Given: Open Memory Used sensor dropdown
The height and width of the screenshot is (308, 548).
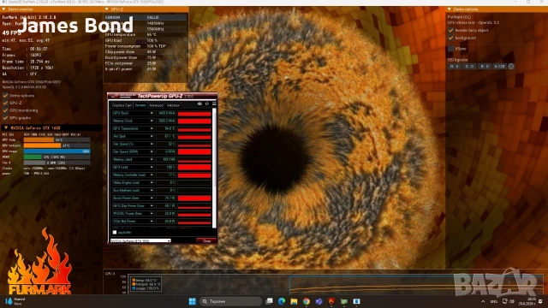Looking at the screenshot, I should tap(152, 160).
